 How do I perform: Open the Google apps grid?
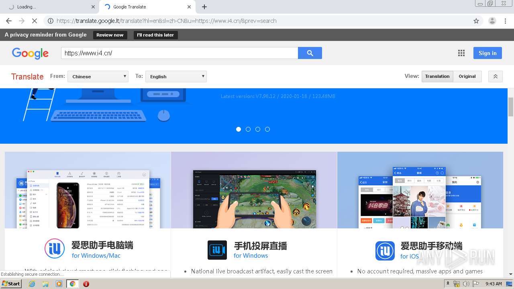click(461, 53)
